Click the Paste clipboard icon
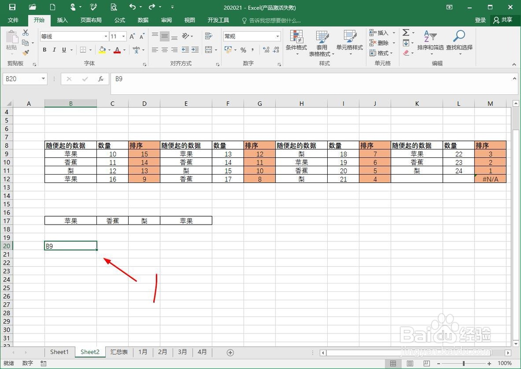Screen dimensions: 521x369 click(x=11, y=37)
